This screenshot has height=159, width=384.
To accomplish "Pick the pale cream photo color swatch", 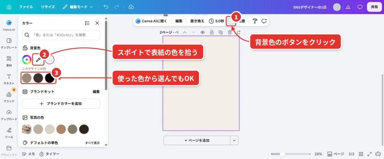I will [50, 129].
